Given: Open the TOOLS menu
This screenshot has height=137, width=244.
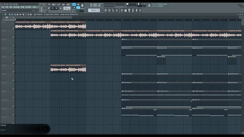Looking at the screenshot, I should point(35,7).
